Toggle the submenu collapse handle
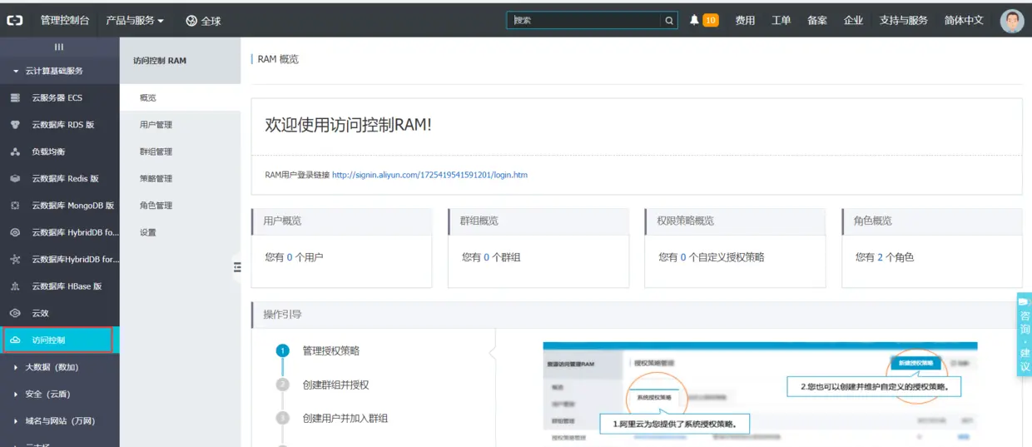The width and height of the screenshot is (1032, 447). (237, 267)
